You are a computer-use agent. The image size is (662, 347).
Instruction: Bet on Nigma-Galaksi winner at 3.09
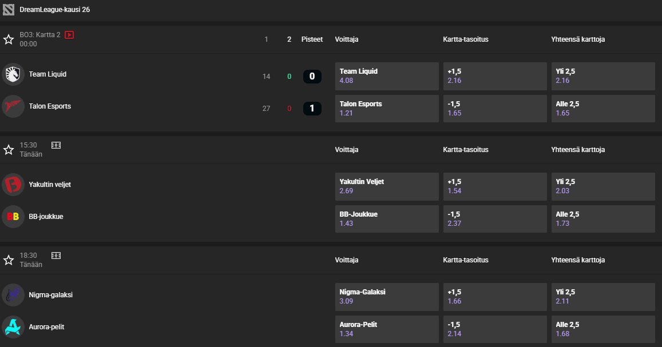[x=387, y=297]
